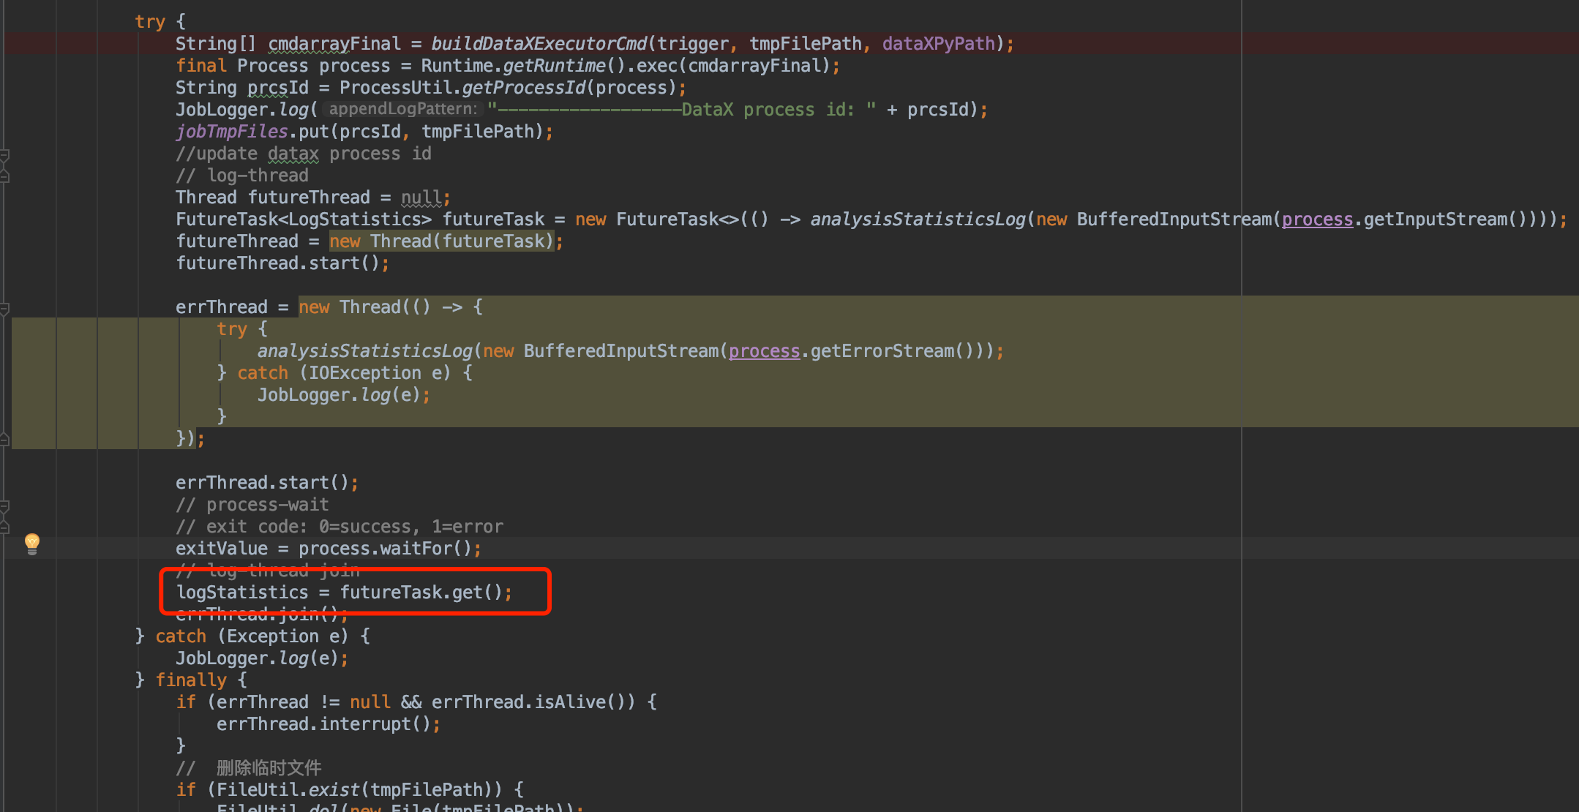1579x812 pixels.
Task: Open the underlined process reference in the FutureTask line
Action: [x=1316, y=219]
